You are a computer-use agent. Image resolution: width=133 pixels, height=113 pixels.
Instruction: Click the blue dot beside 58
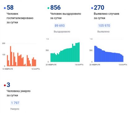click(x=5, y=8)
